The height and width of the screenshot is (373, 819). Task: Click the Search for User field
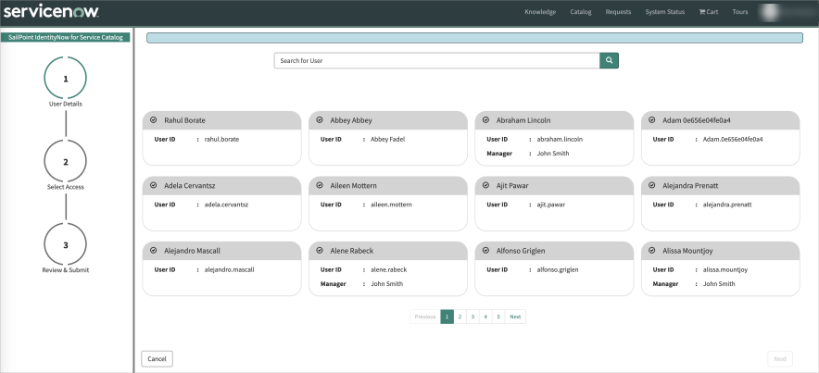click(436, 60)
